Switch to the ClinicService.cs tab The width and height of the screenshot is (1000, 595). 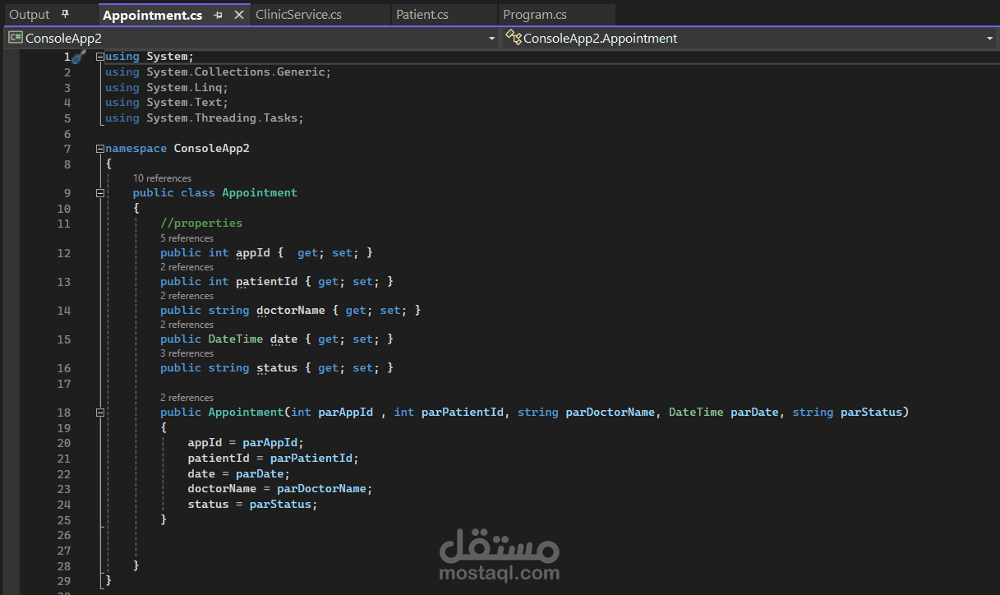click(x=298, y=15)
